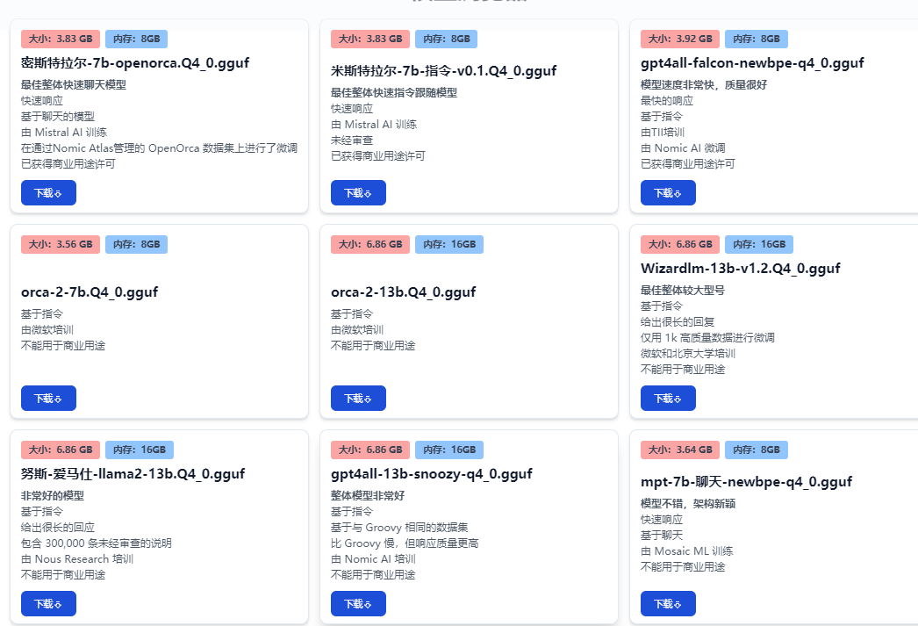
Task: Click the 内存 8GB badge on gpt4all-falcon card
Action: [x=757, y=39]
